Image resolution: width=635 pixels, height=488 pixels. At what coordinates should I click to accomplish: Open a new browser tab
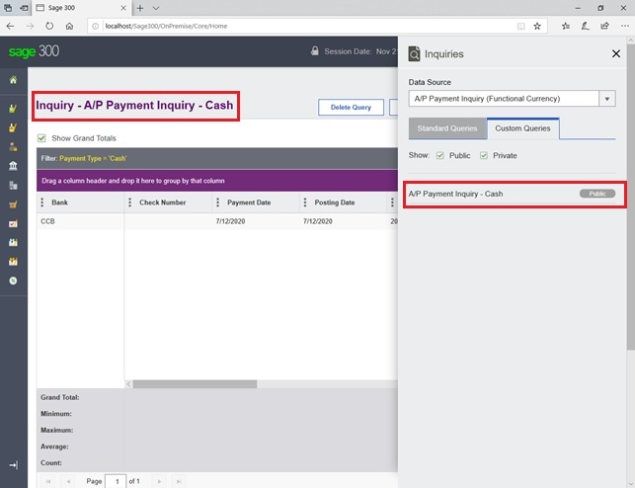coord(140,8)
